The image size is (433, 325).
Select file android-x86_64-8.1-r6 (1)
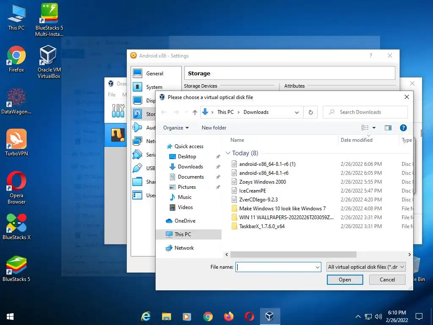[267, 164]
